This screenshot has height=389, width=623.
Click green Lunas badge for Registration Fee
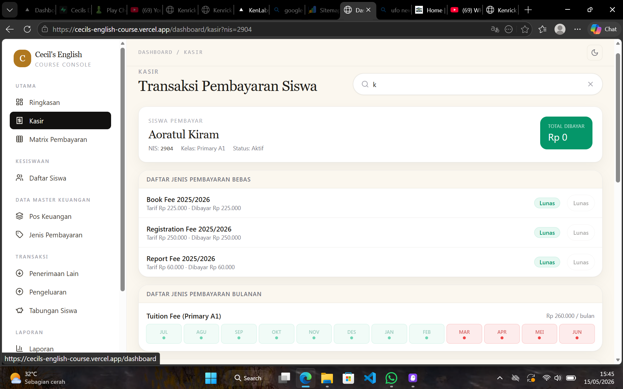pyautogui.click(x=547, y=233)
